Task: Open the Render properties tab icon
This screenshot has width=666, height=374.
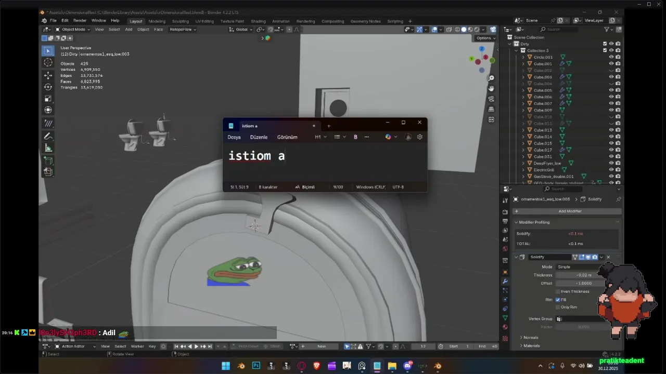Action: pyautogui.click(x=505, y=212)
